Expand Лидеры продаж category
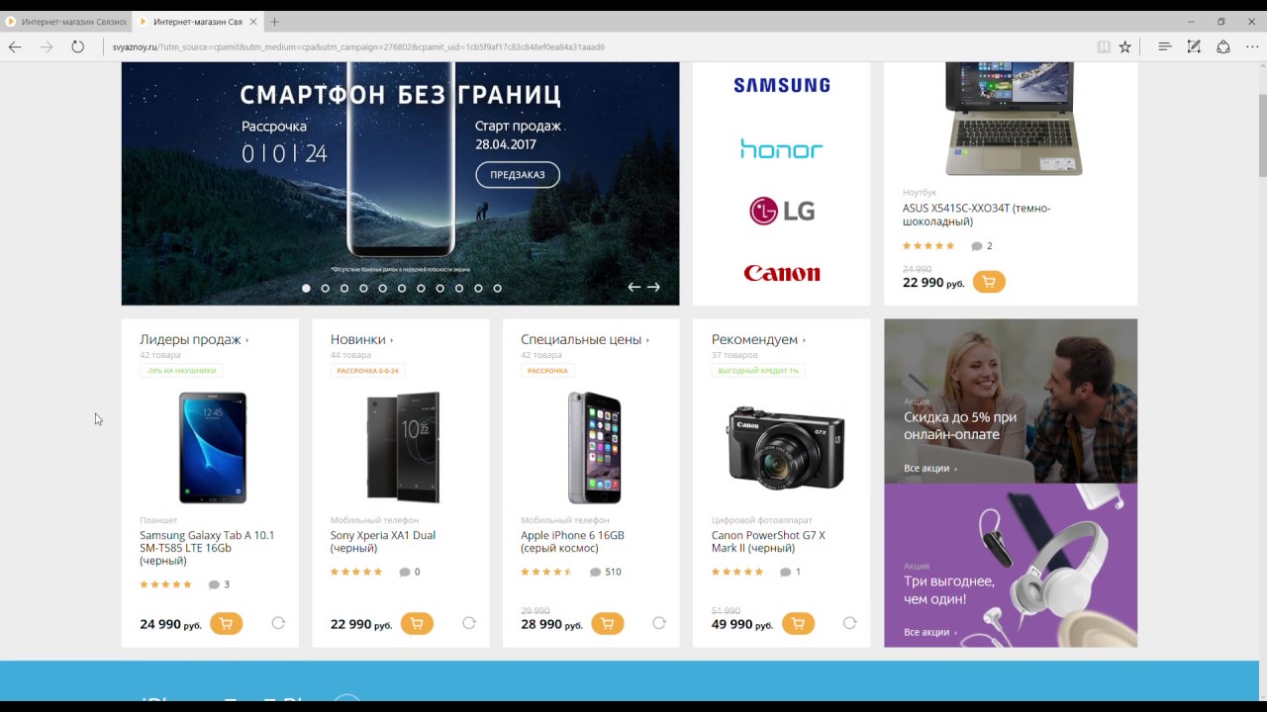The width and height of the screenshot is (1267, 712). [194, 339]
